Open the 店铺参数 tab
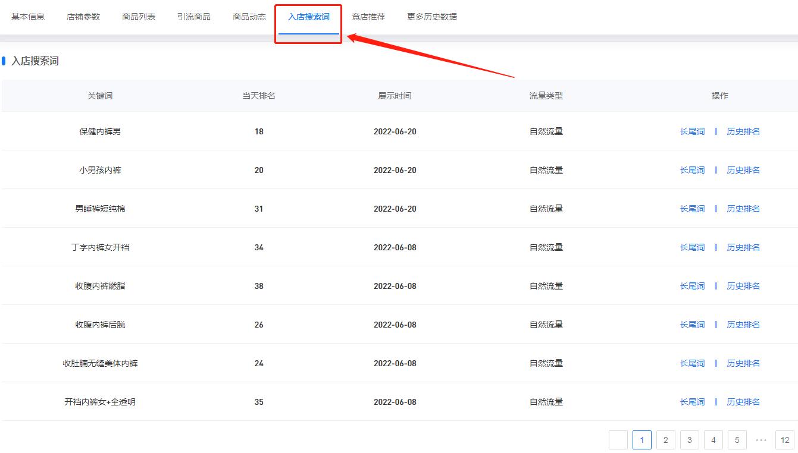Viewport: 798px width, 453px height. 83,17
